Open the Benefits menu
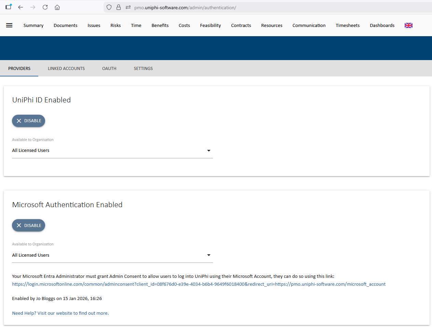432x327 pixels. 160,25
